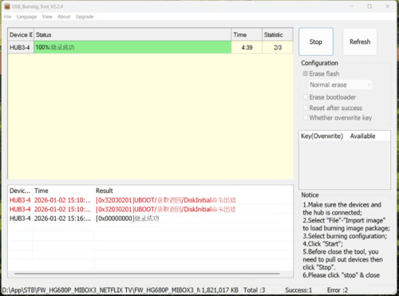
Task: Open the Normal erase dropdown
Action: [x=340, y=85]
